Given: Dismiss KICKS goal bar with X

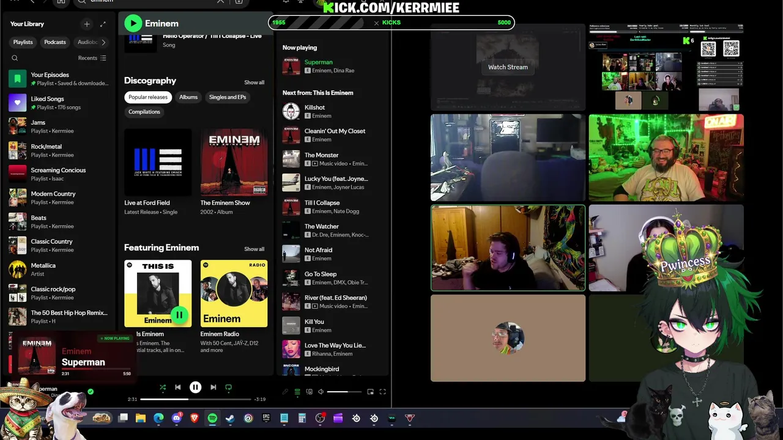Looking at the screenshot, I should (376, 23).
